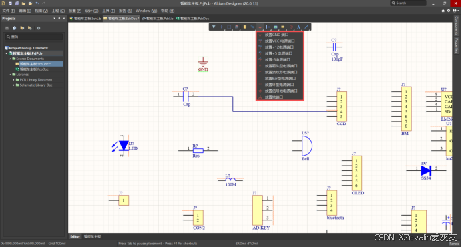
Task: Click the home icon at top right
Action: click(443, 11)
